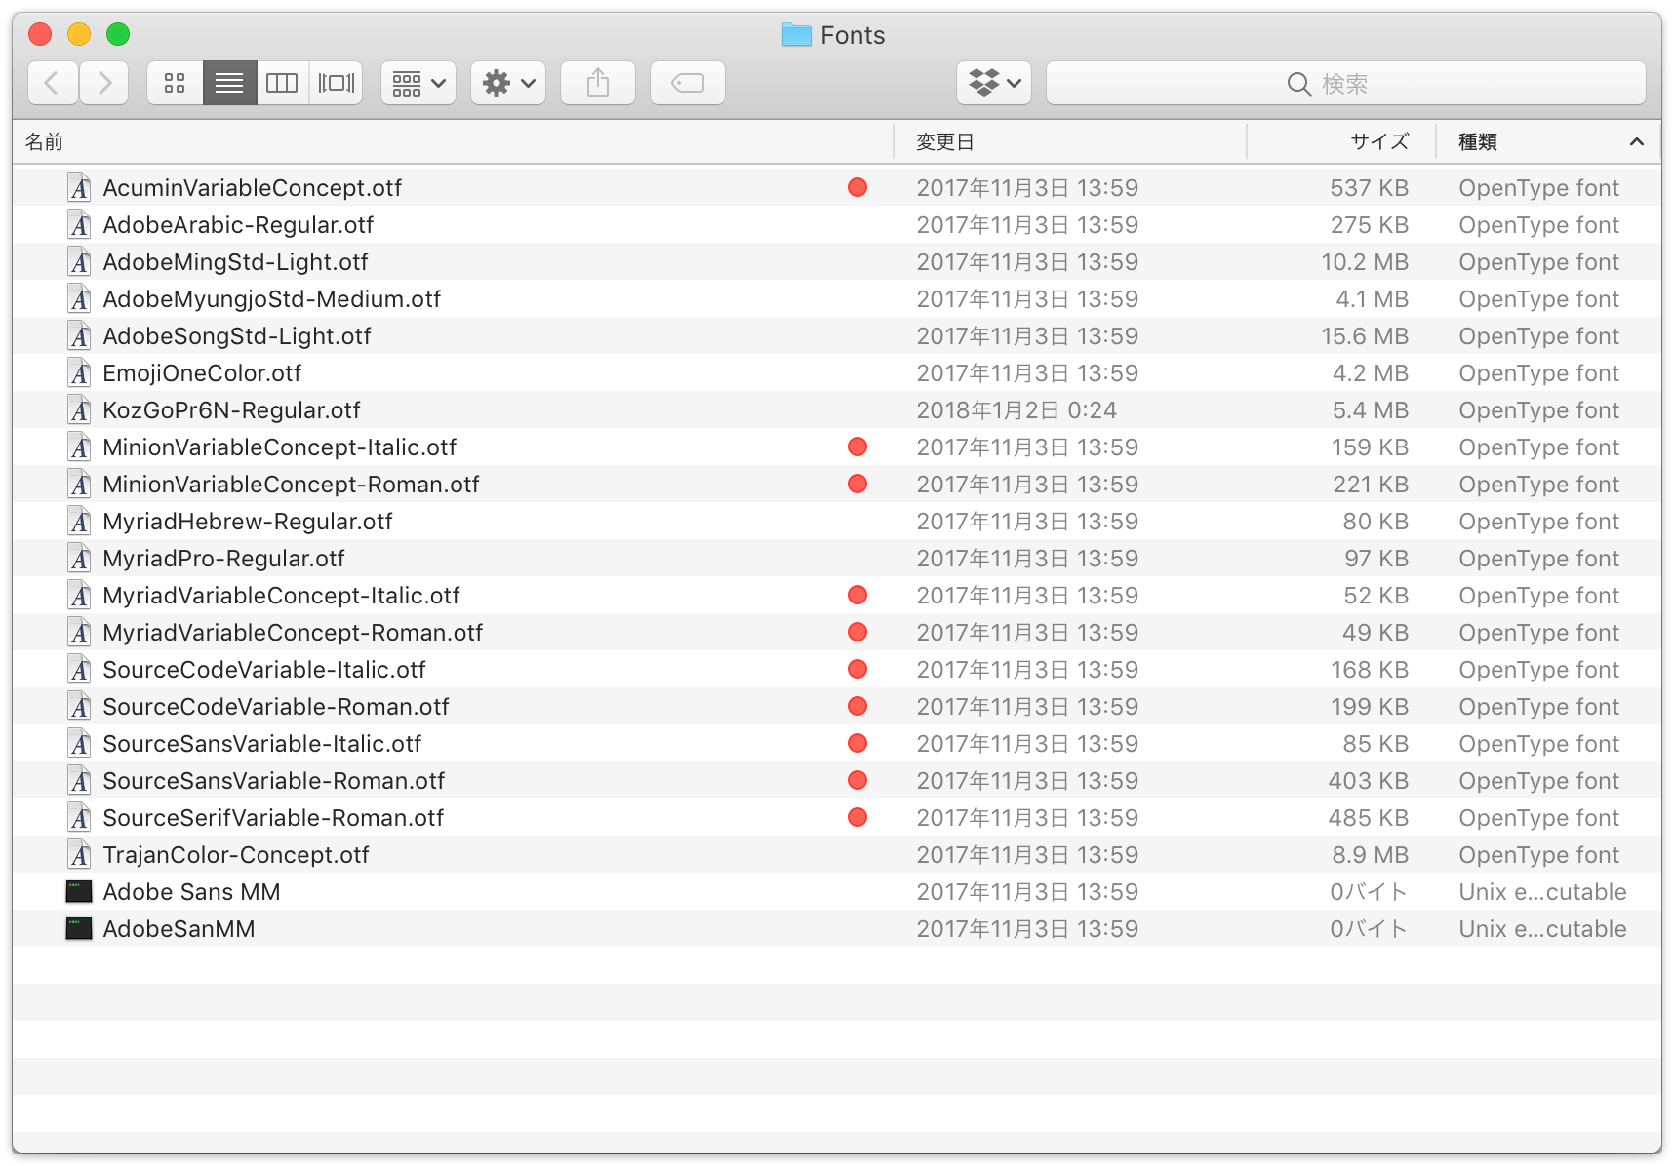Select the MinionVariableConcept-Roman.otf file icon

coord(80,484)
